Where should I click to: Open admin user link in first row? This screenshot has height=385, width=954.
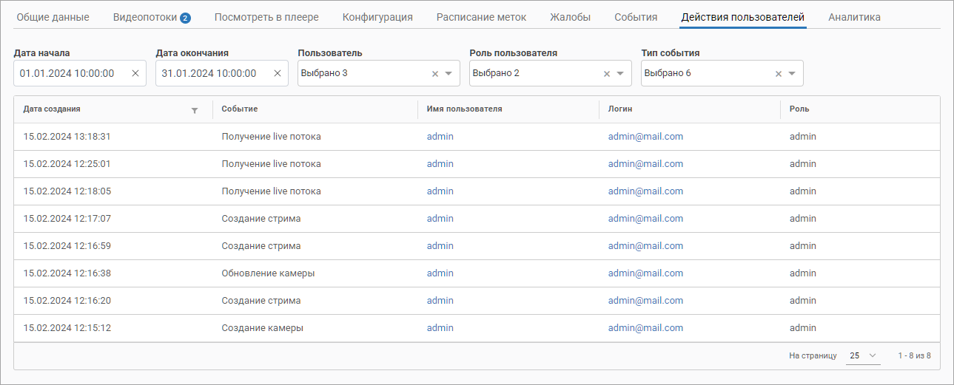click(x=440, y=137)
